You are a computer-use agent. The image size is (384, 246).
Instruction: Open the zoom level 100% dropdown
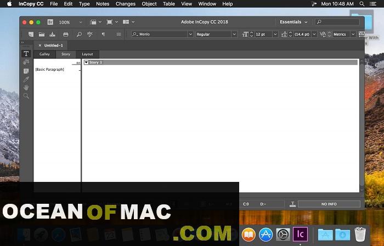(x=81, y=22)
